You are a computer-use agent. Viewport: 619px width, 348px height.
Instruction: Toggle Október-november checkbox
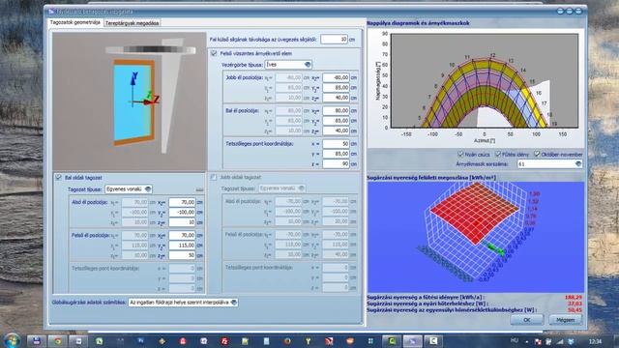tap(537, 154)
